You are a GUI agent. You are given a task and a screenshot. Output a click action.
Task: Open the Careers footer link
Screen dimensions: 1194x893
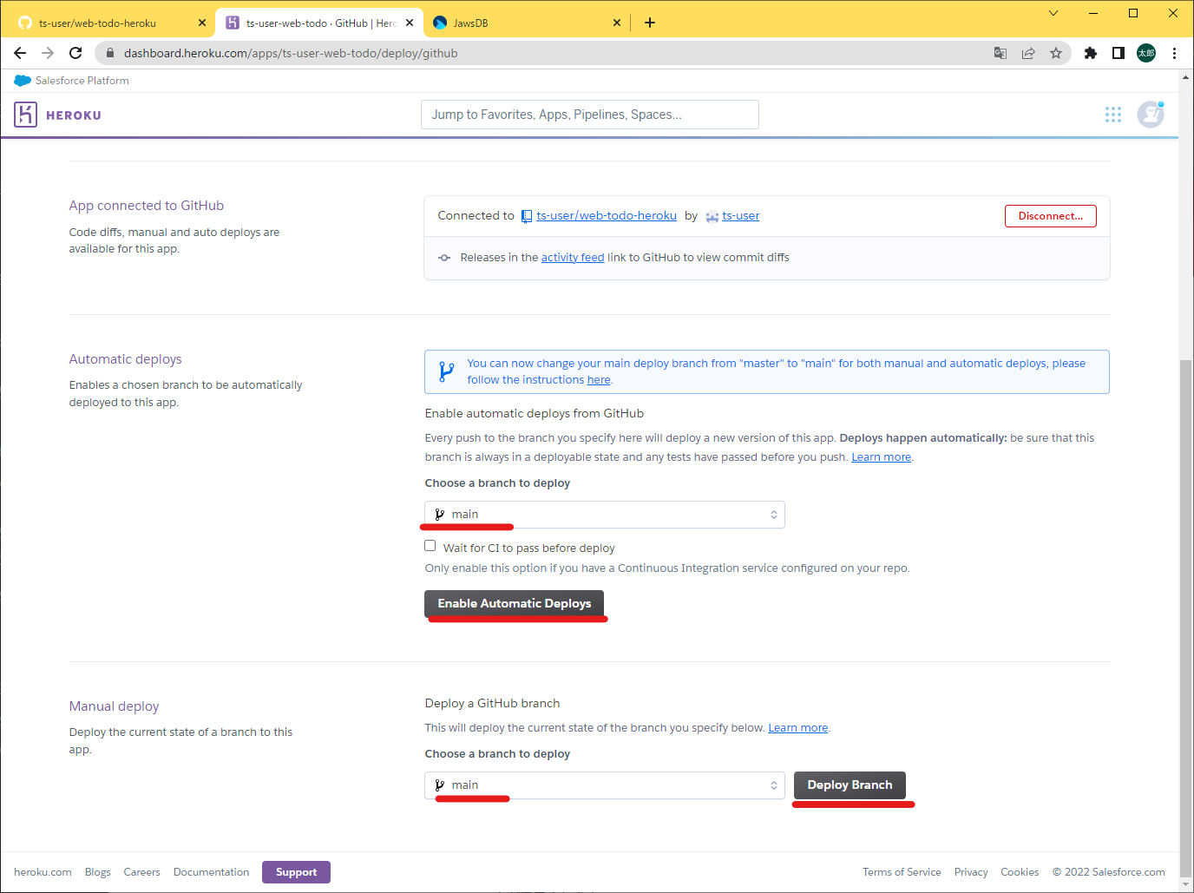pos(141,872)
